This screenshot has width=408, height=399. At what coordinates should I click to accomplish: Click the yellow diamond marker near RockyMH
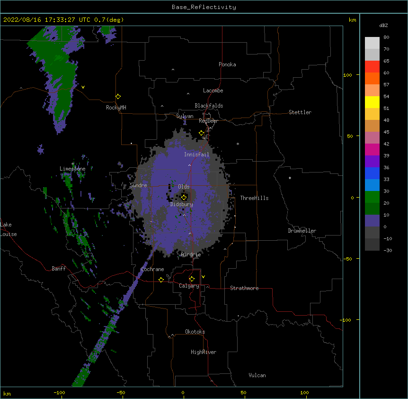tap(118, 97)
